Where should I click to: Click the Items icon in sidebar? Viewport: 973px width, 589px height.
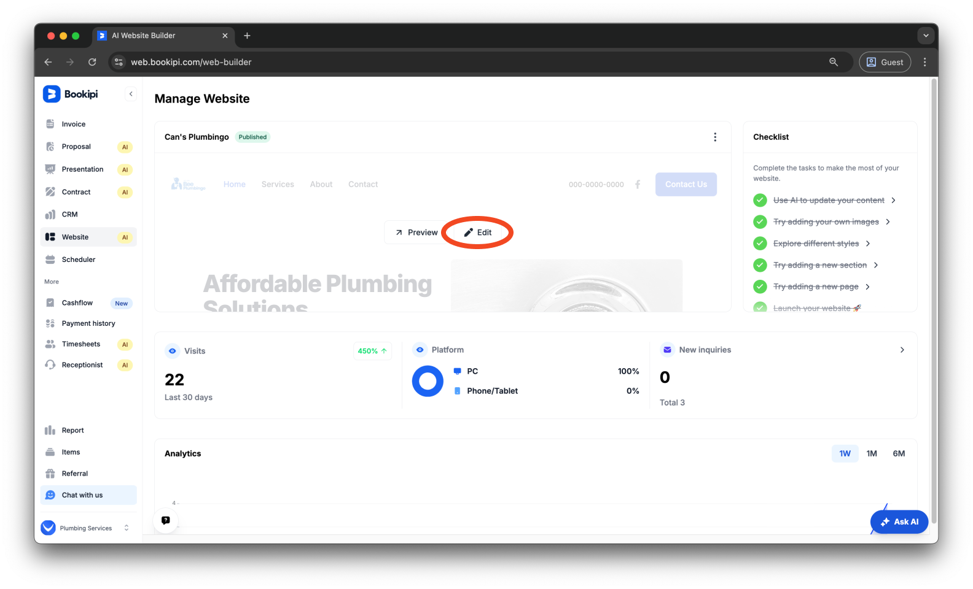pos(50,452)
